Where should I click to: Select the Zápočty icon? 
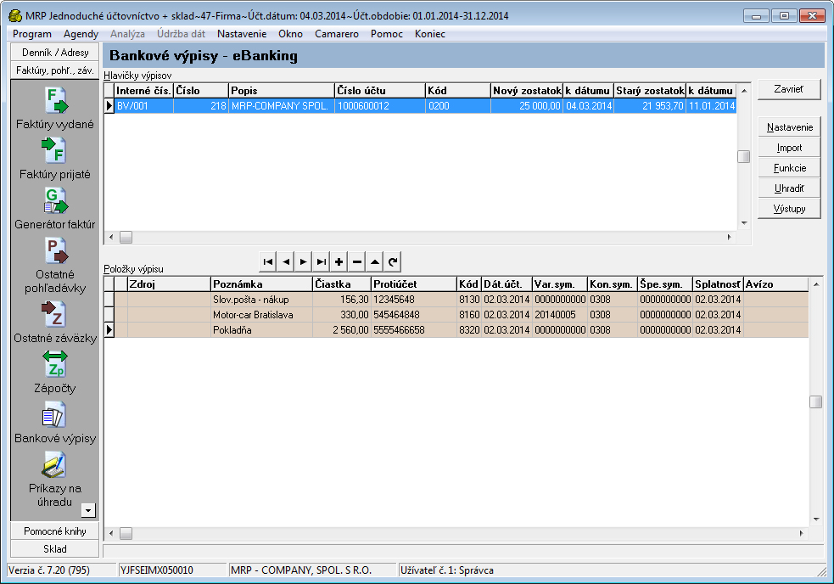pos(55,364)
